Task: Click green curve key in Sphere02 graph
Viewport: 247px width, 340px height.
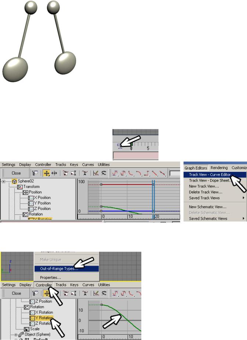Action: [x=101, y=206]
